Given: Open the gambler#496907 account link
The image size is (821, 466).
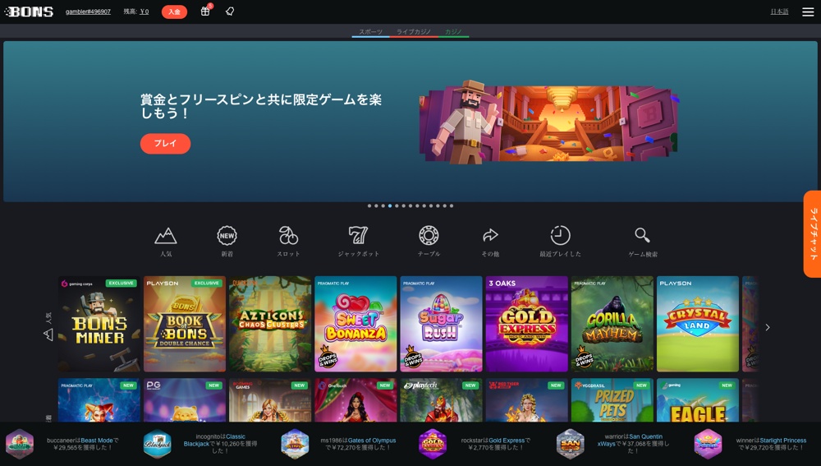Looking at the screenshot, I should click(88, 12).
